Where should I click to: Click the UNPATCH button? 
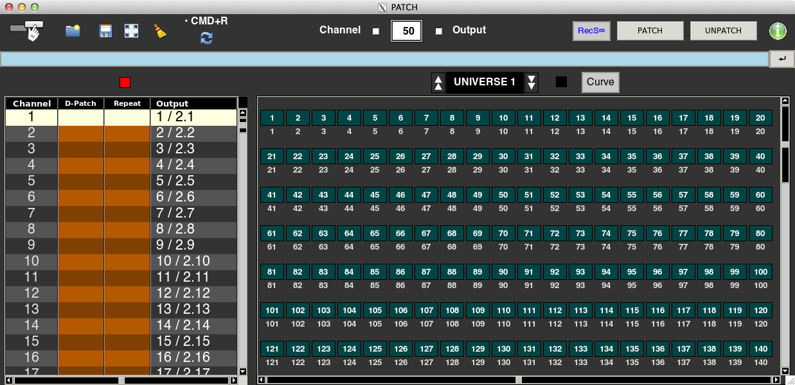tap(723, 31)
